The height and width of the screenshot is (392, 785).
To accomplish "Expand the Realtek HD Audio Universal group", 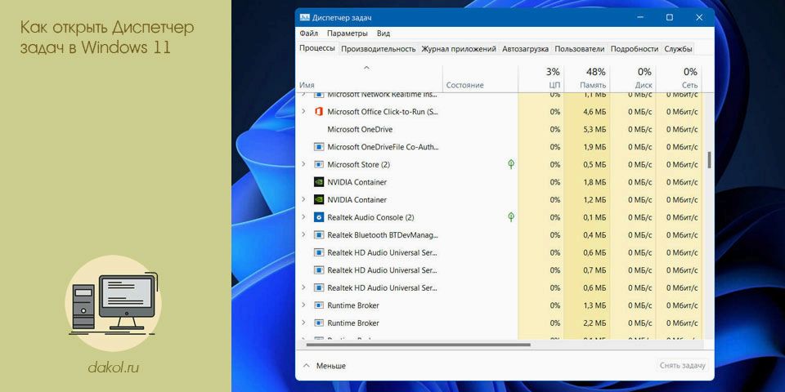I will point(303,288).
